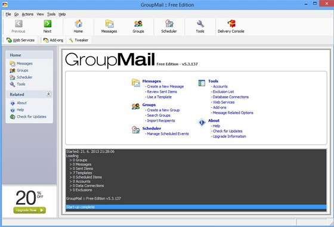
Task: Open Home from the main toolbar
Action: point(78,27)
